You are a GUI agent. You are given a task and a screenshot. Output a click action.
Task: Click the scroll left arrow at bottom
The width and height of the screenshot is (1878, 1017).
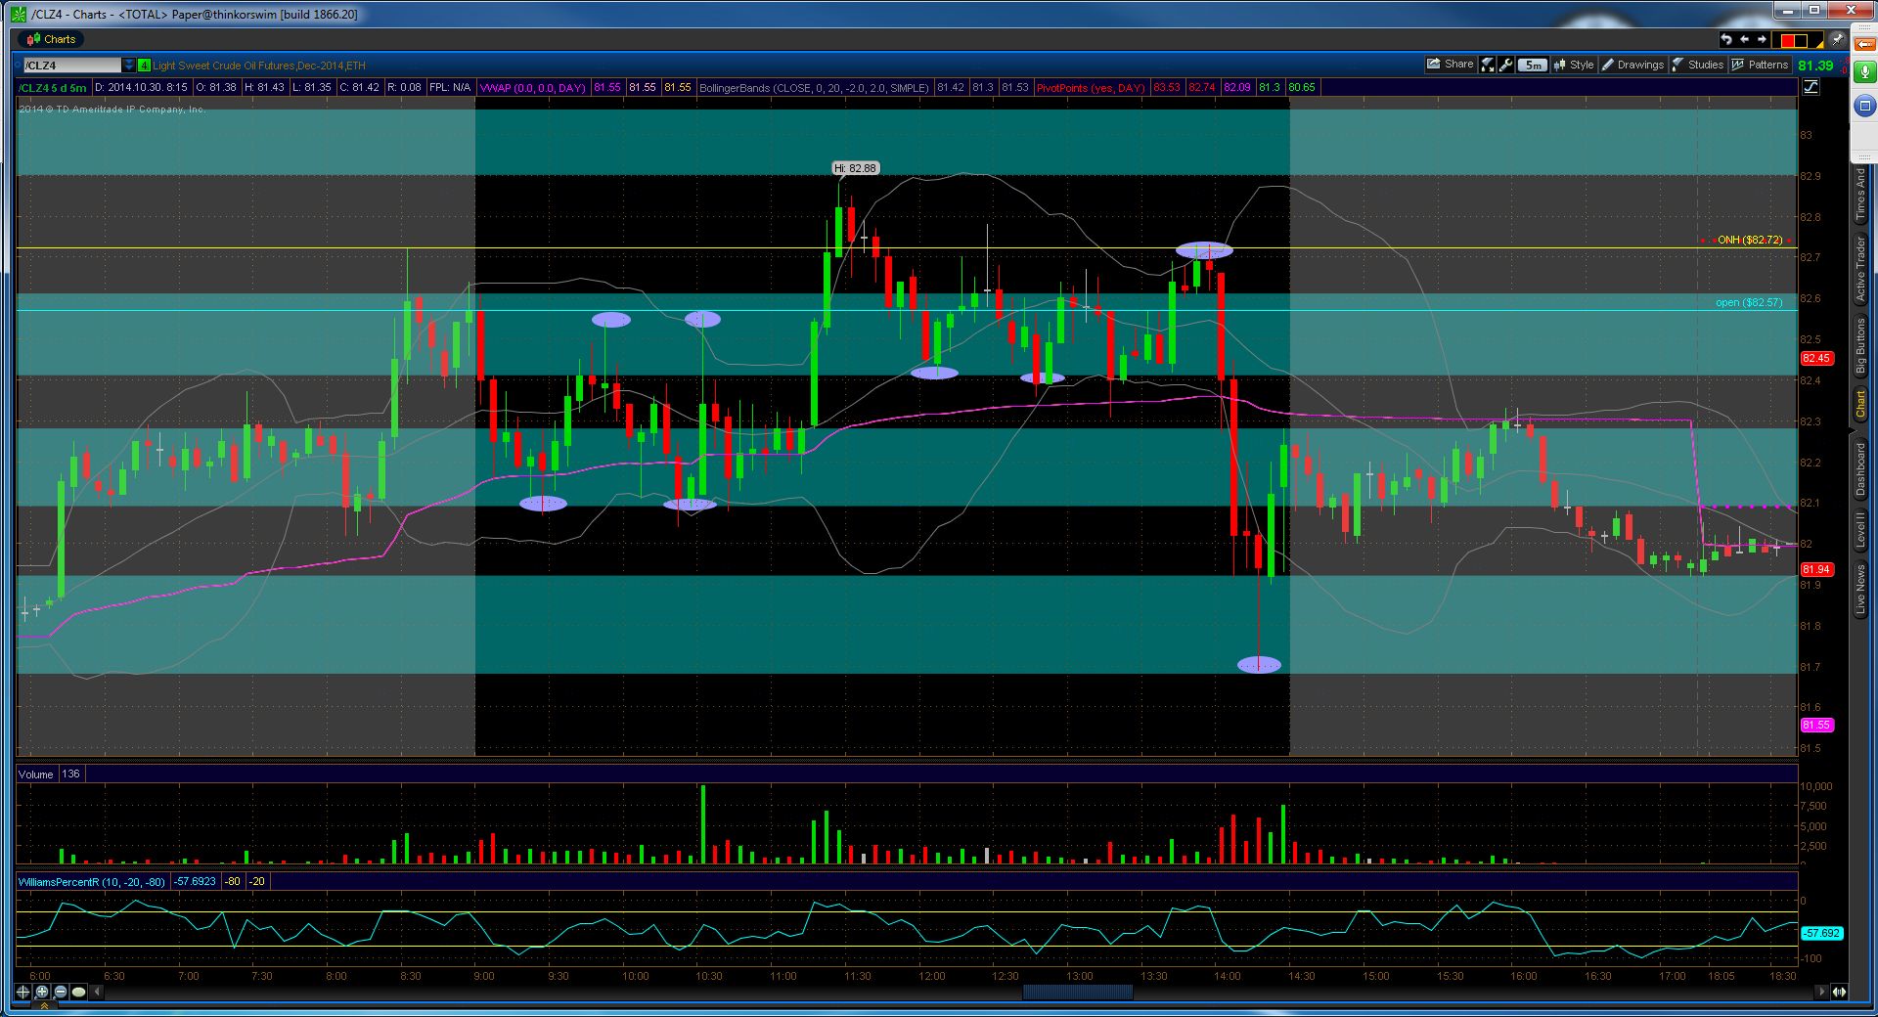pos(97,992)
